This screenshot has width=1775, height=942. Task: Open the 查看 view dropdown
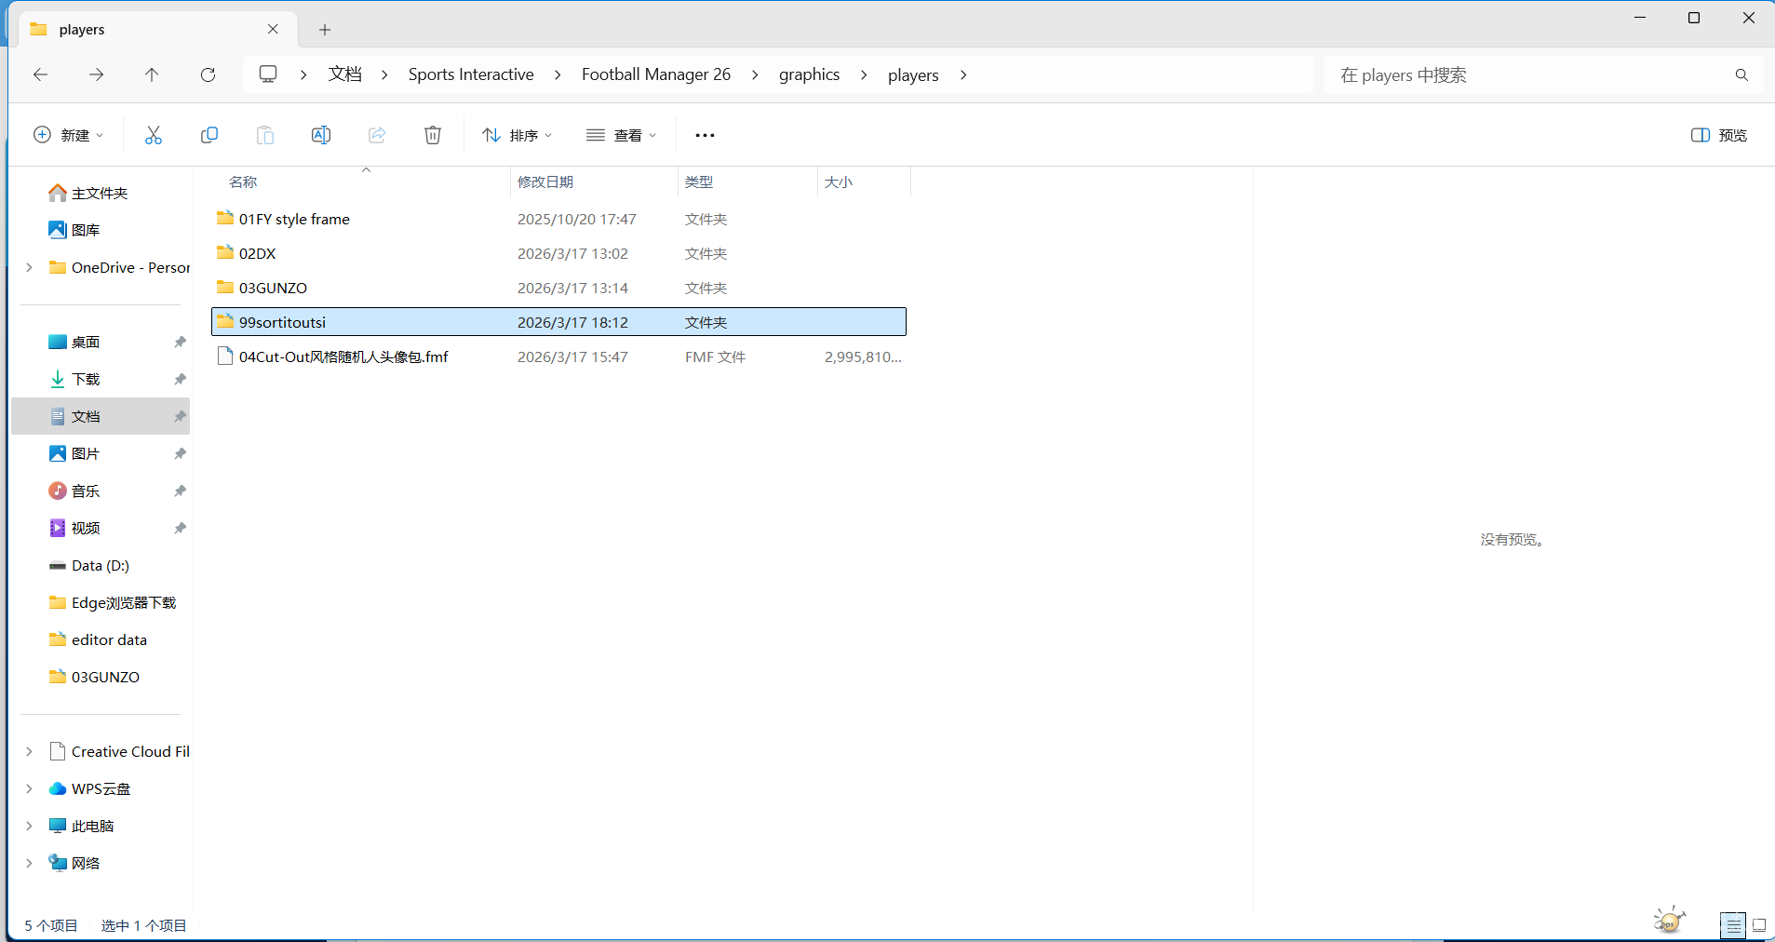coord(622,135)
